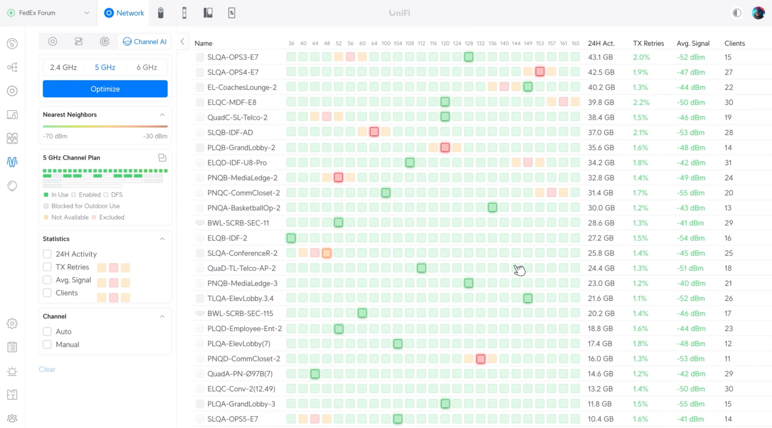Viewport: 772px width, 428px height.
Task: Open the user profile avatar
Action: [x=758, y=13]
